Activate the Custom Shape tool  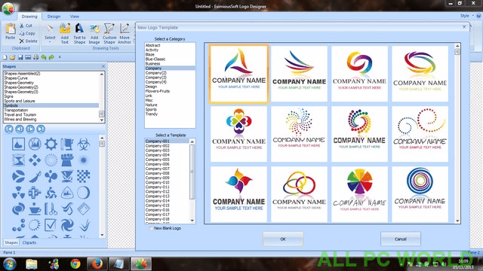[x=109, y=33]
